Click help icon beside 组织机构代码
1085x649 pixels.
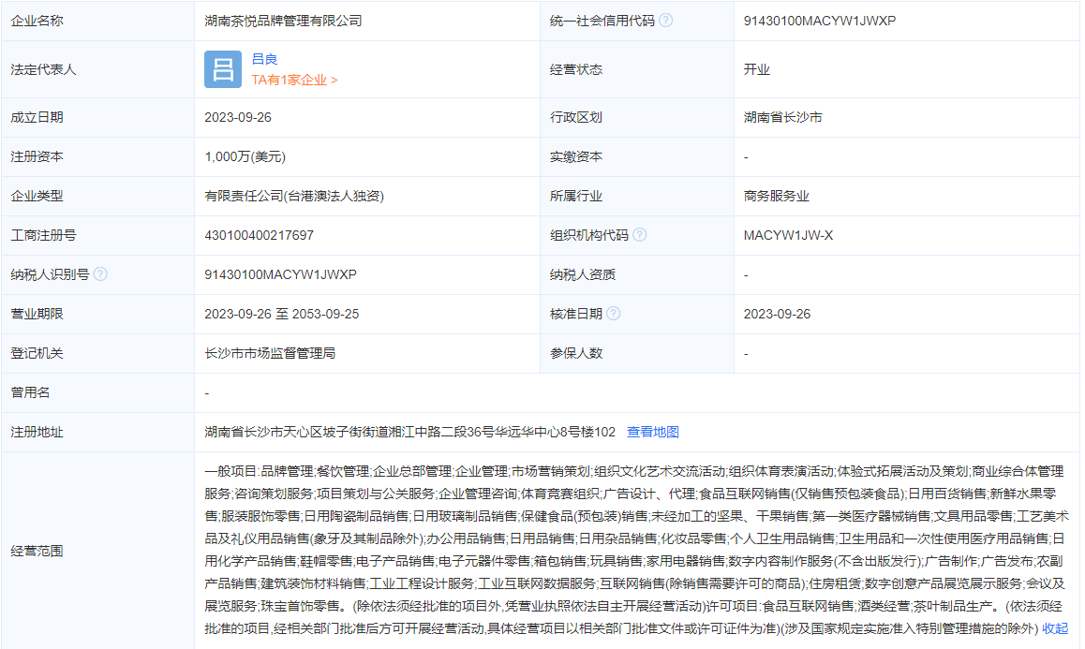click(640, 235)
